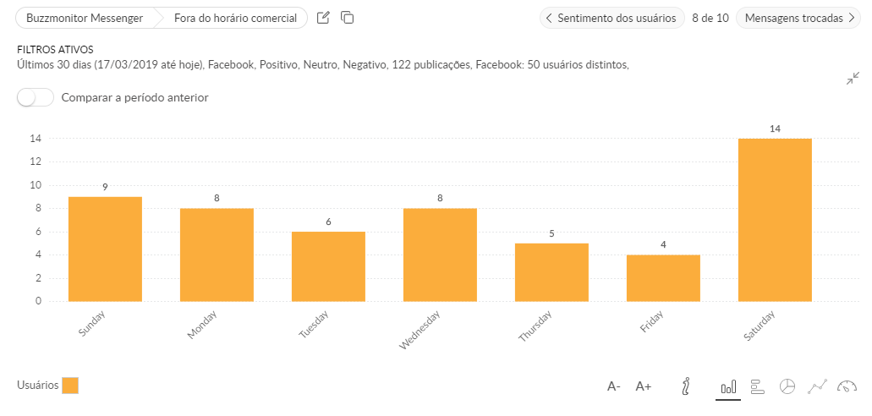Click the orange 'Usuários' legend swatch

tap(70, 386)
